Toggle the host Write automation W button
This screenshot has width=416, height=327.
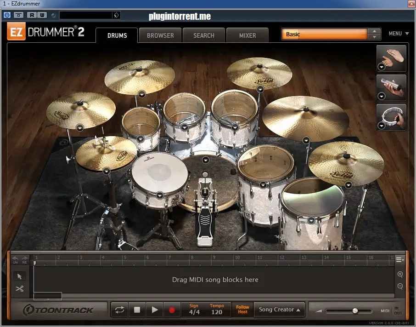coord(42,15)
